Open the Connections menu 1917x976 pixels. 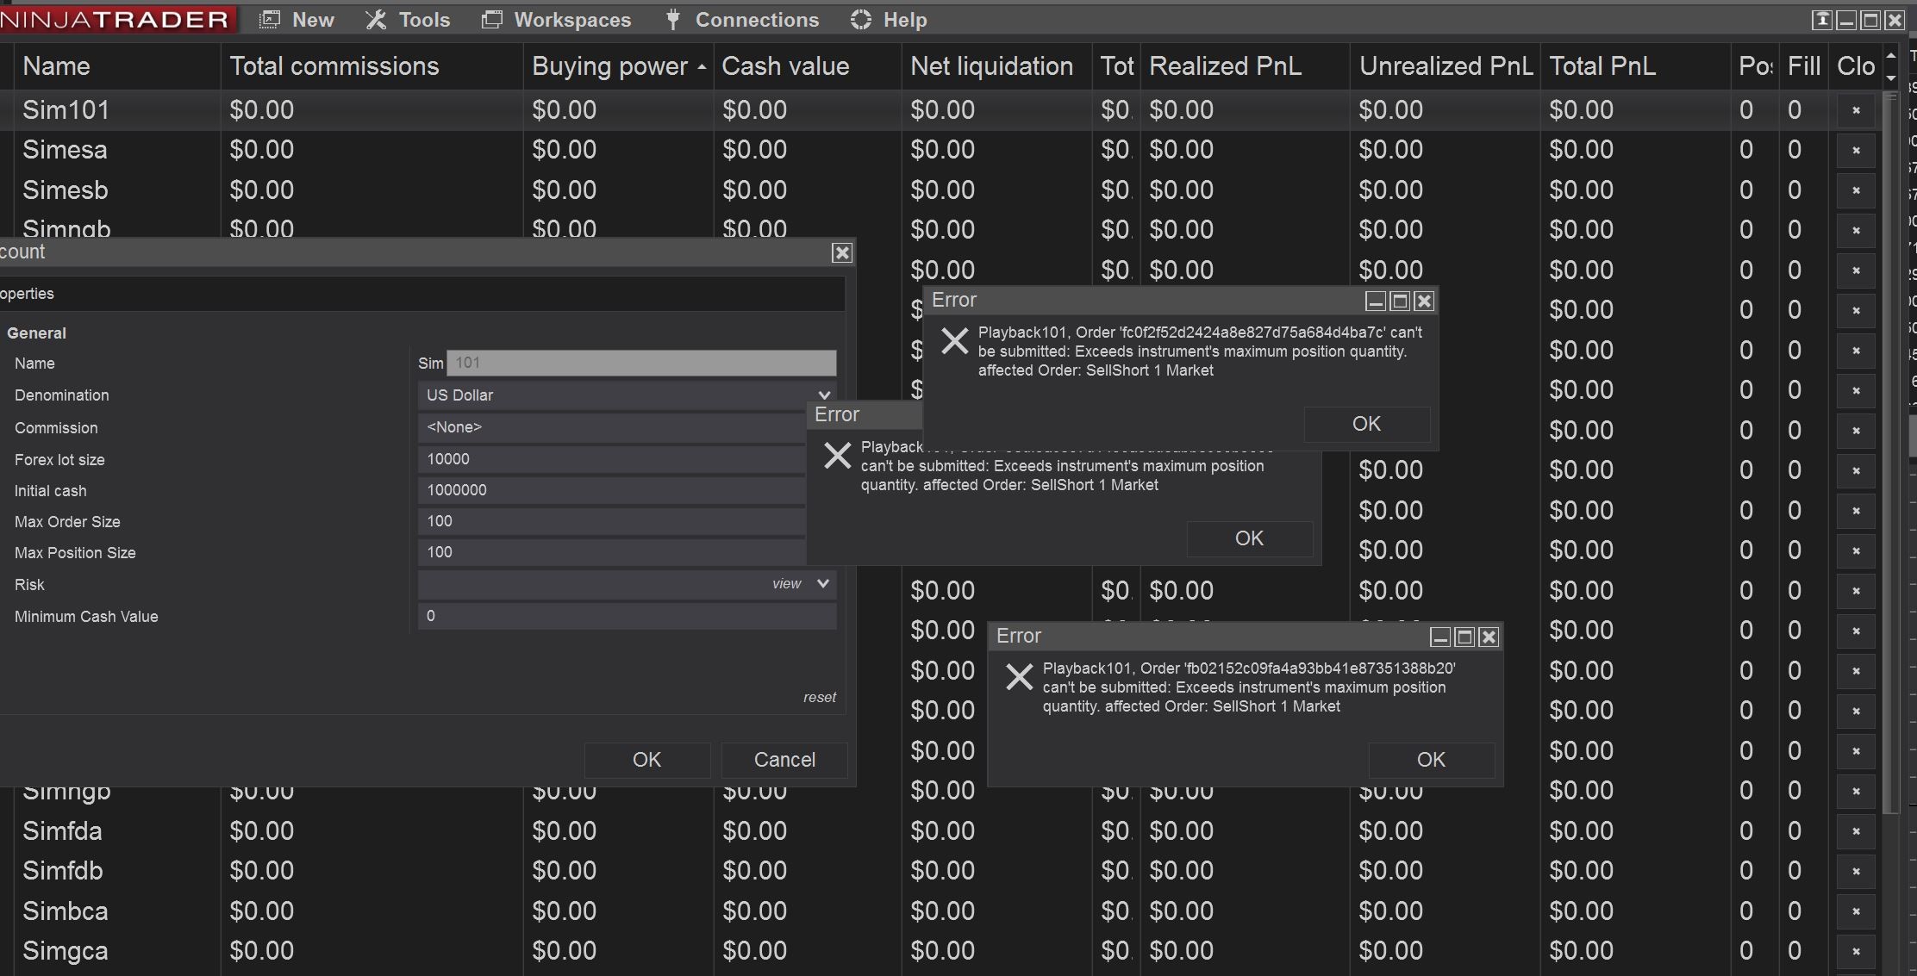pyautogui.click(x=756, y=20)
